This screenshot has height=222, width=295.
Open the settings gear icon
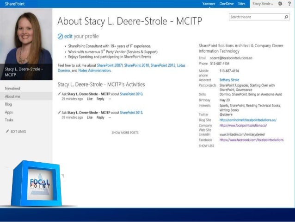(x=280, y=4)
